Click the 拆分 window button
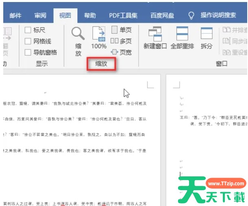The image size is (248, 206). [x=207, y=38]
